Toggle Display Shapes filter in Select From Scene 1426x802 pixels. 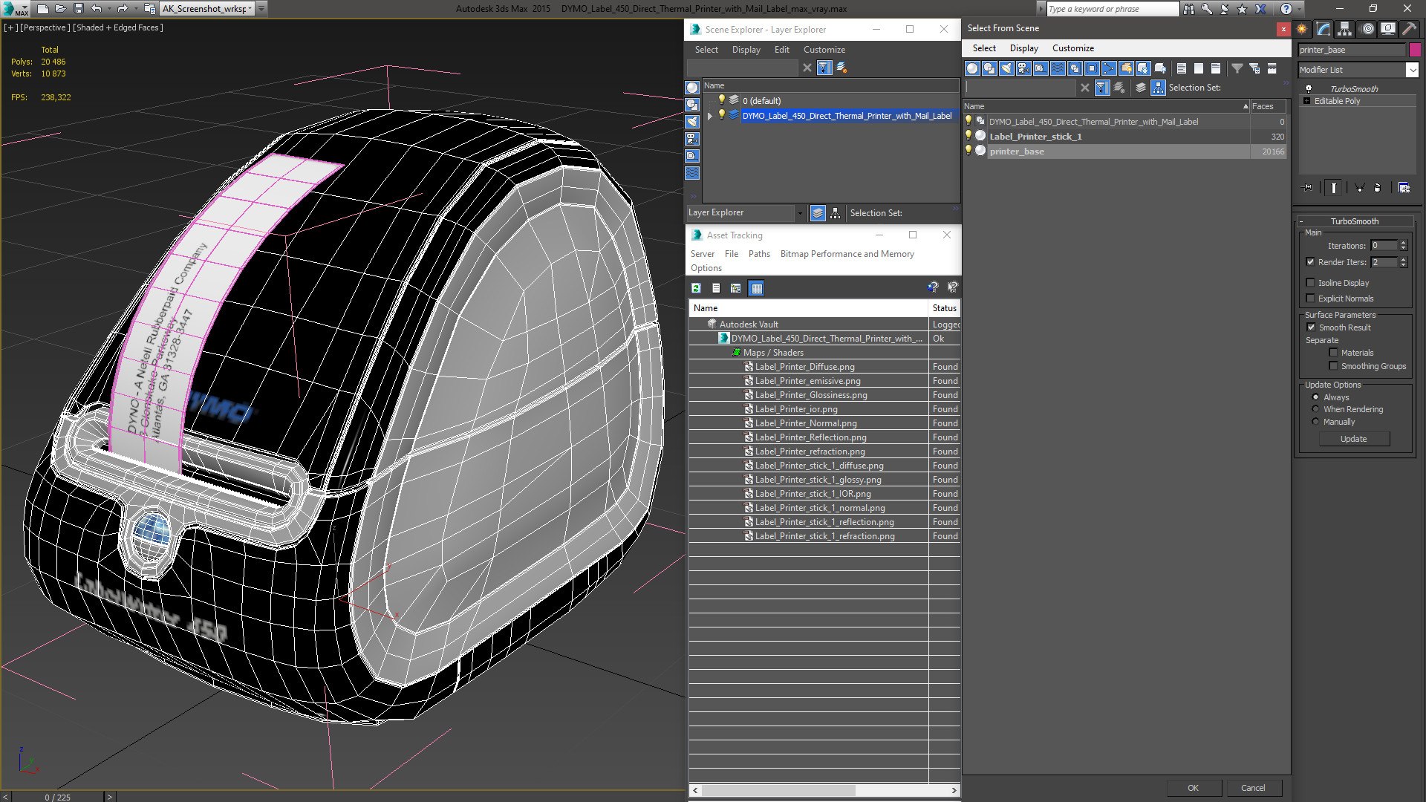989,68
